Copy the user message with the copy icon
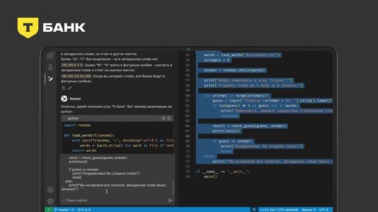 [64, 88]
